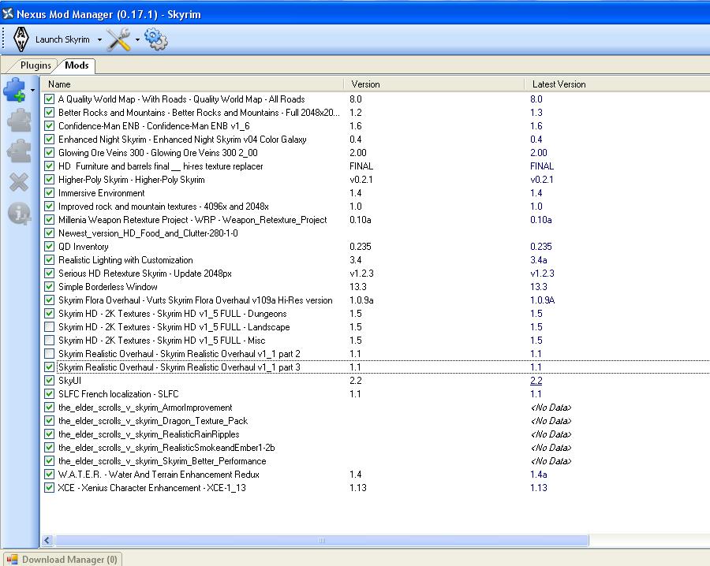Screen dimensions: 710x566
Task: Click the Download Manager tab icon
Action: pos(12,559)
